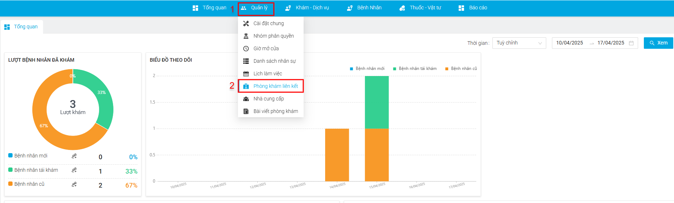Expand the Tuỳ chỉnh time dropdown

point(519,43)
